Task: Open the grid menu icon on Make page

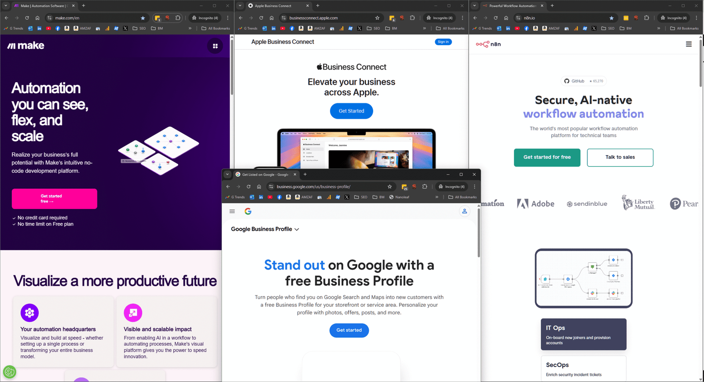Action: point(215,46)
